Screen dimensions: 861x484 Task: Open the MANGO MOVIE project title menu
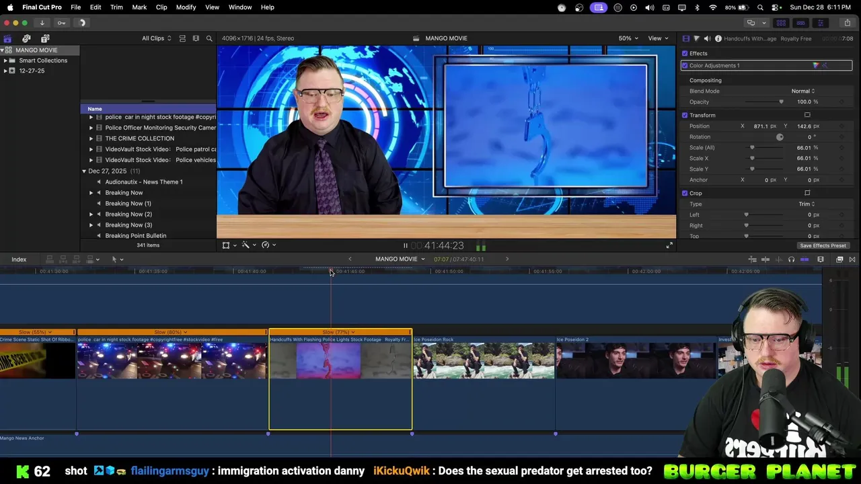pyautogui.click(x=400, y=259)
